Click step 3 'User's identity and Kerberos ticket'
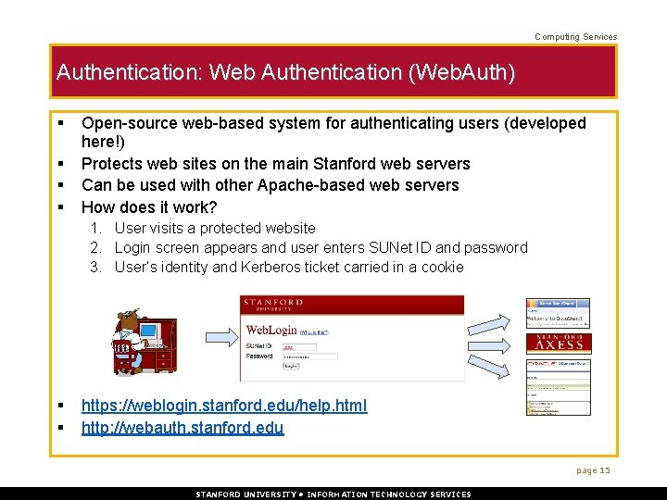The height and width of the screenshot is (500, 667). point(289,267)
